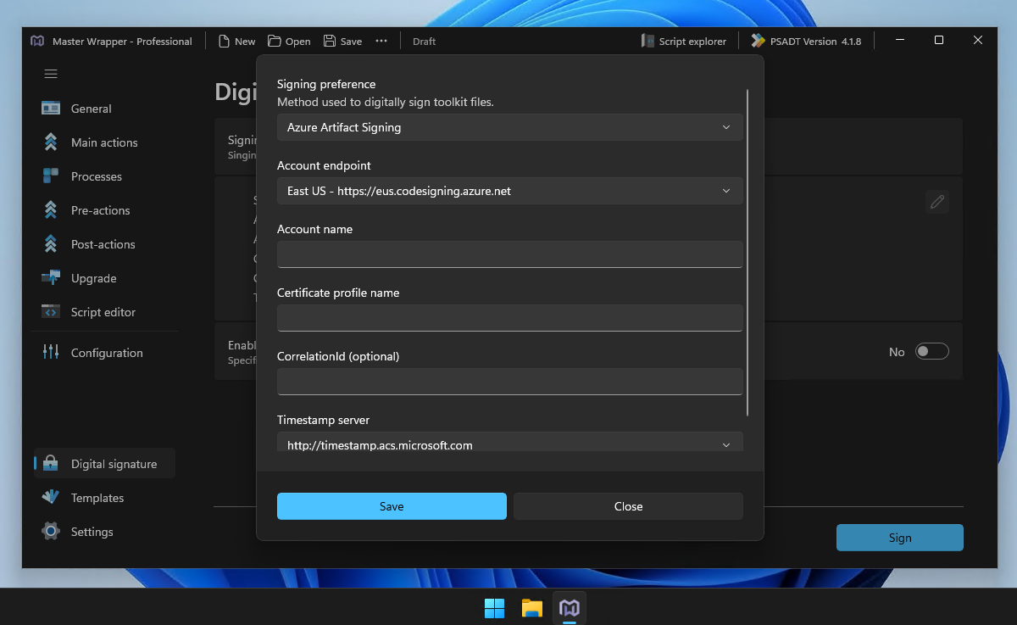Open the Timestamp server dropdown
Image resolution: width=1017 pixels, height=625 pixels.
click(x=509, y=443)
